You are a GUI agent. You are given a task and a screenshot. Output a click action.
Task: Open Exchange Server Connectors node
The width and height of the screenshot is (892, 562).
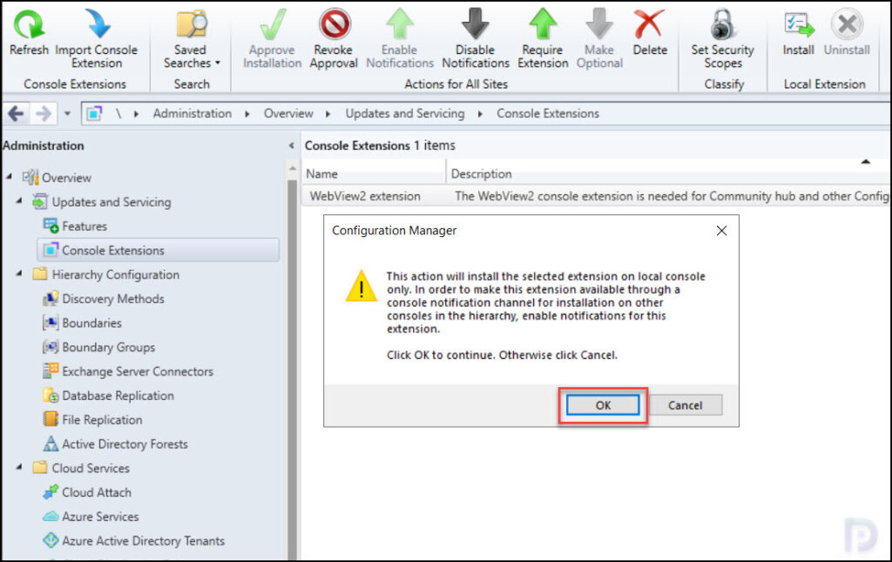click(x=138, y=371)
